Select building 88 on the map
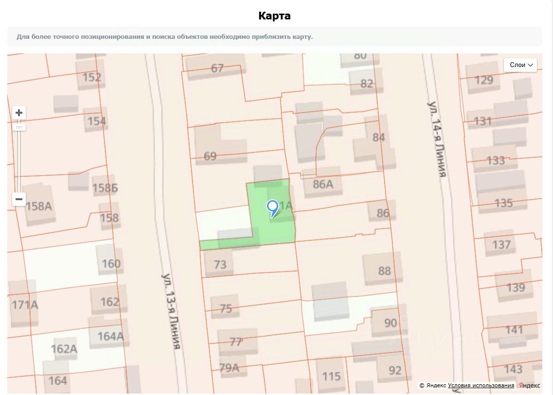Image resolution: width=553 pixels, height=395 pixels. [x=384, y=270]
